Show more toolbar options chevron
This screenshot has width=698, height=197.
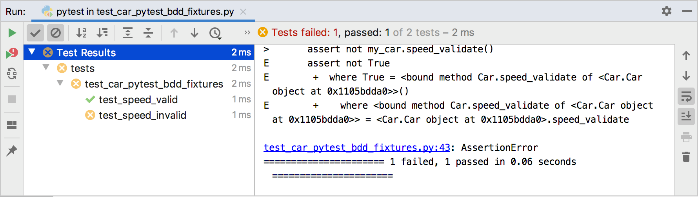pyautogui.click(x=247, y=32)
